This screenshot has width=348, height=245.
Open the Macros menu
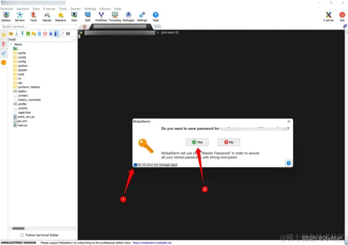[x=105, y=9]
